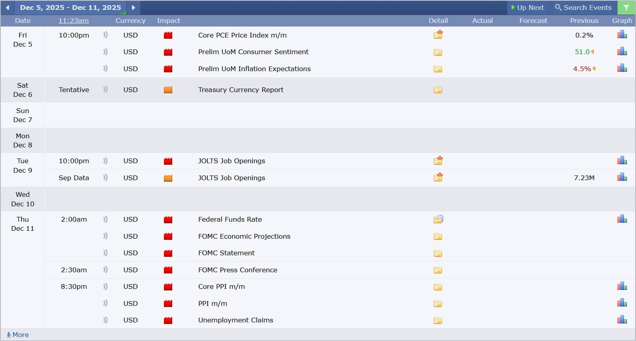Open detail folder for Federal Funds Rate
The height and width of the screenshot is (341, 636).
(438, 219)
